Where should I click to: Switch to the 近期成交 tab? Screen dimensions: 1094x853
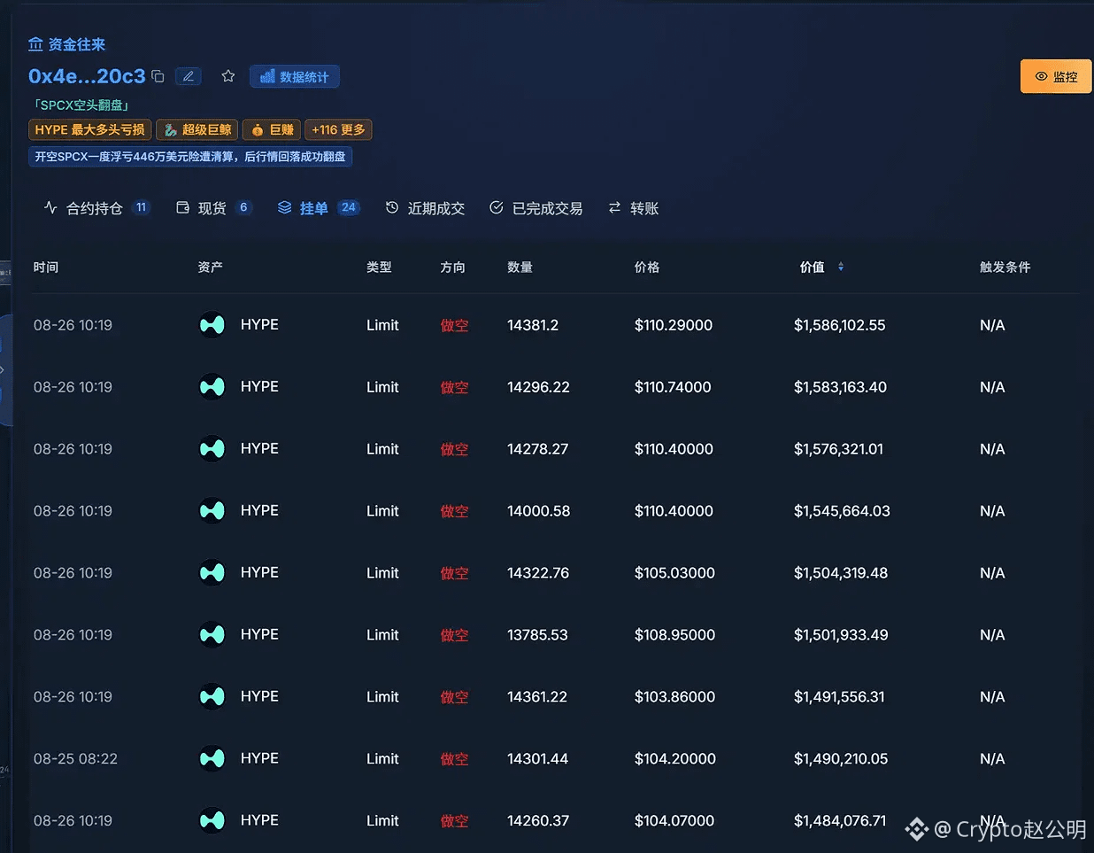coord(425,208)
